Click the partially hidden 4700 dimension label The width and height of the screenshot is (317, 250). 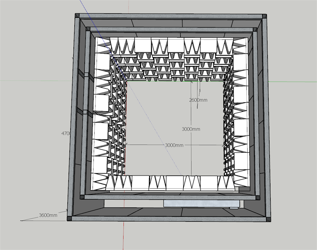click(66, 133)
